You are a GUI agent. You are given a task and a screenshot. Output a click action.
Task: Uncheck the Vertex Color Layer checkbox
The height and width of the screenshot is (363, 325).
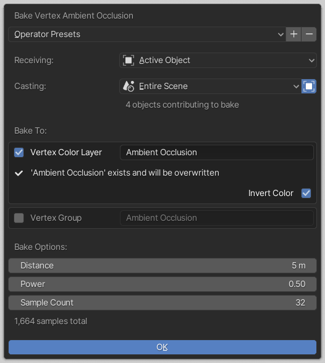pos(19,153)
